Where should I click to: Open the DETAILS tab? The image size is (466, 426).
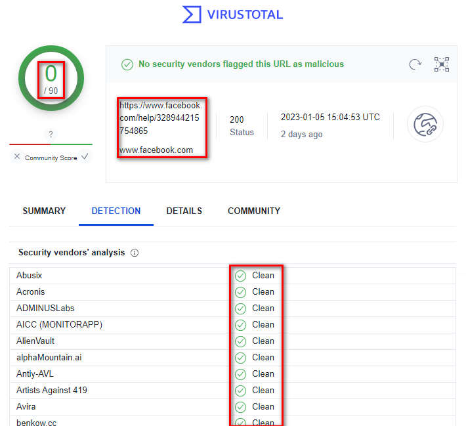[184, 211]
